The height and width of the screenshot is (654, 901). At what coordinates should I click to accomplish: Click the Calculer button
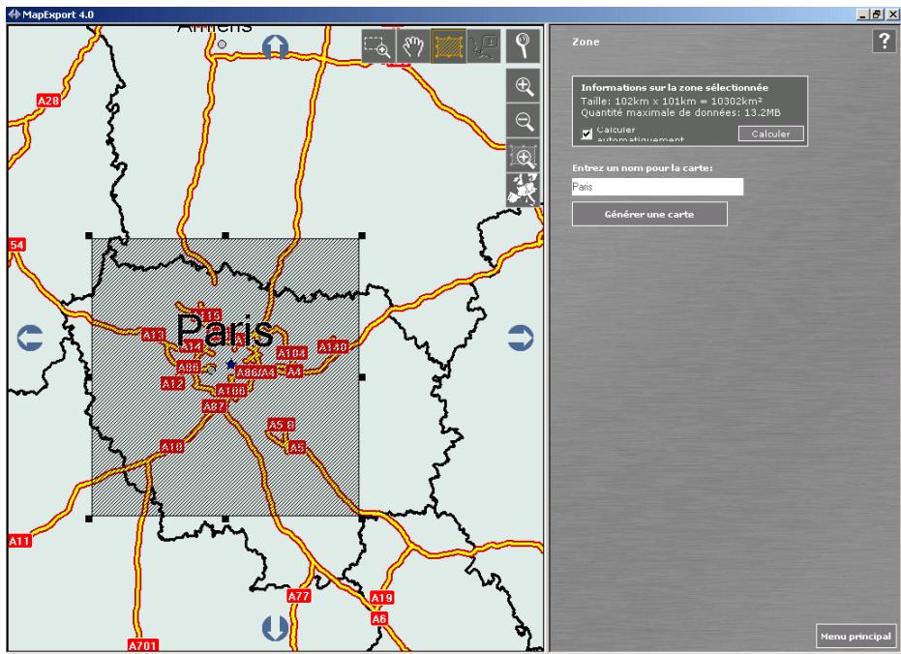pos(770,134)
